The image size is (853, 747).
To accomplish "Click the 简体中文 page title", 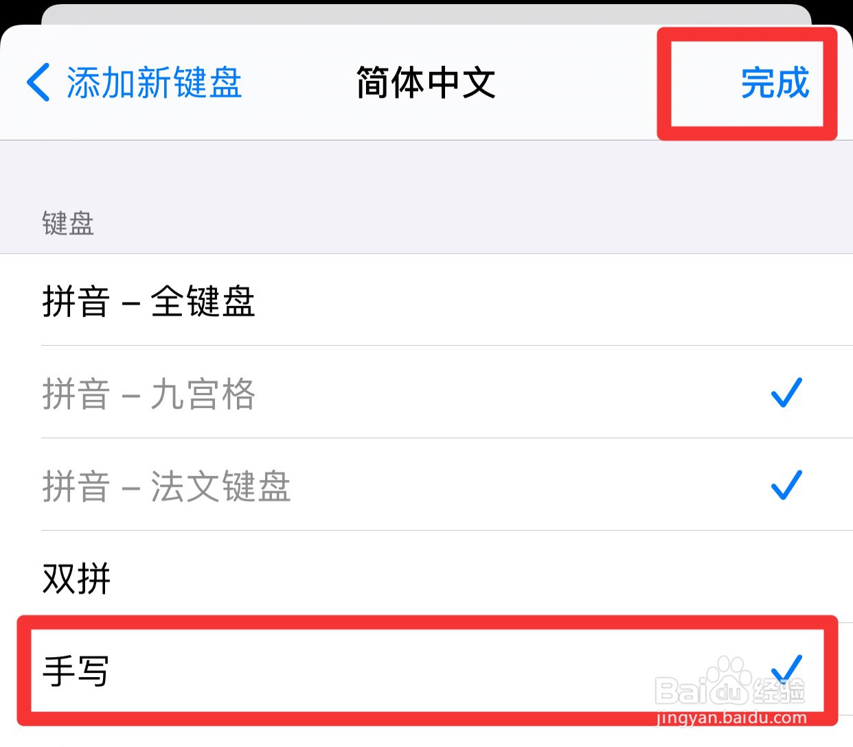I will [426, 83].
